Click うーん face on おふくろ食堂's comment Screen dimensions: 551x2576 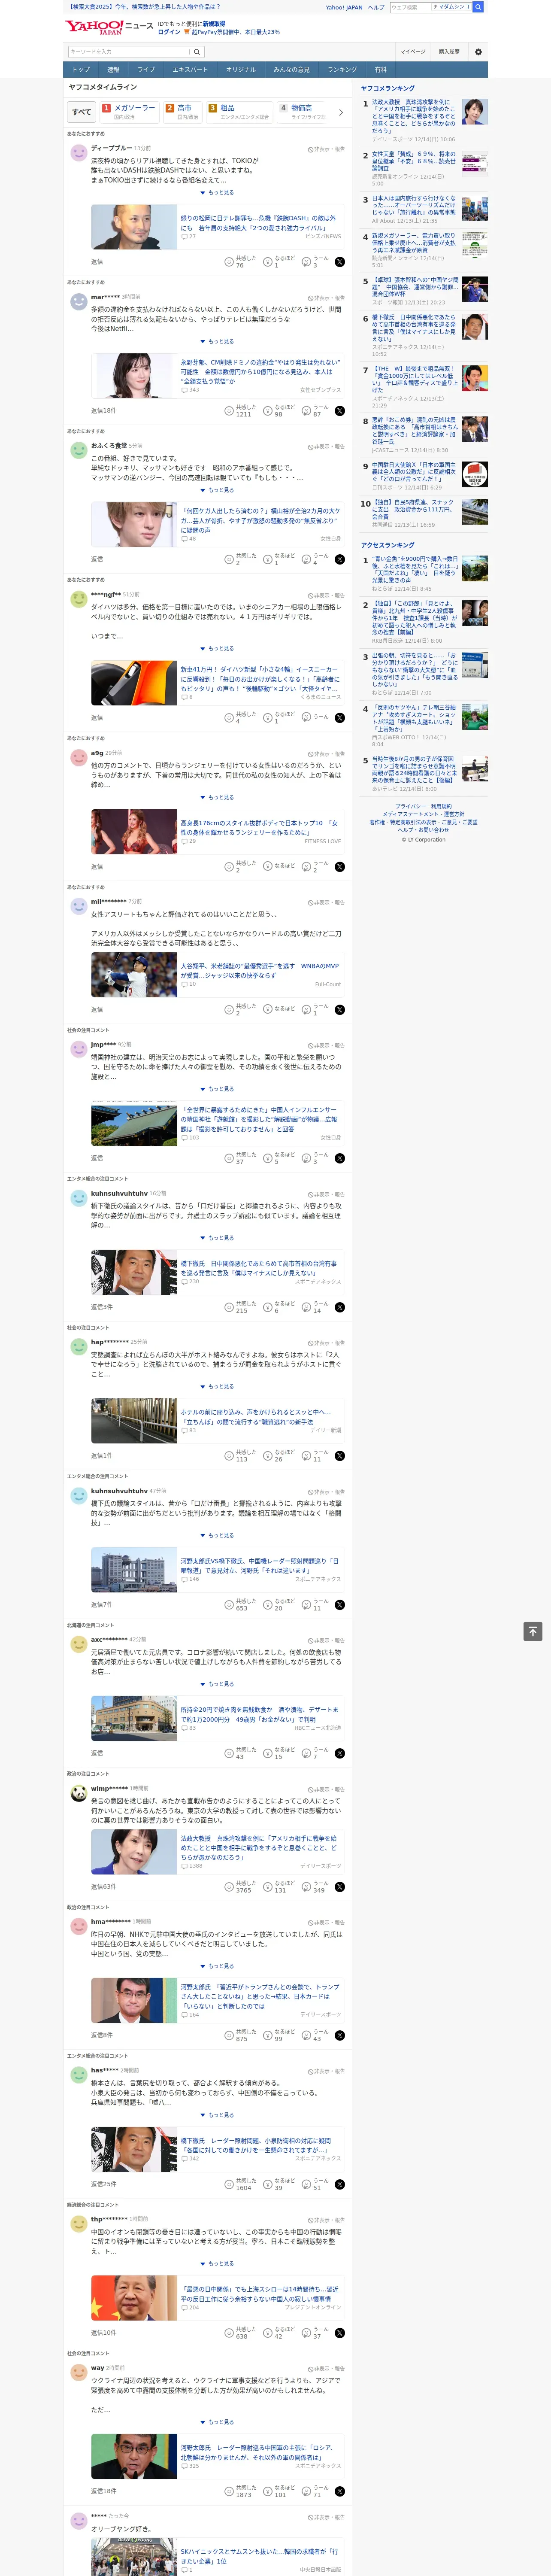(307, 559)
